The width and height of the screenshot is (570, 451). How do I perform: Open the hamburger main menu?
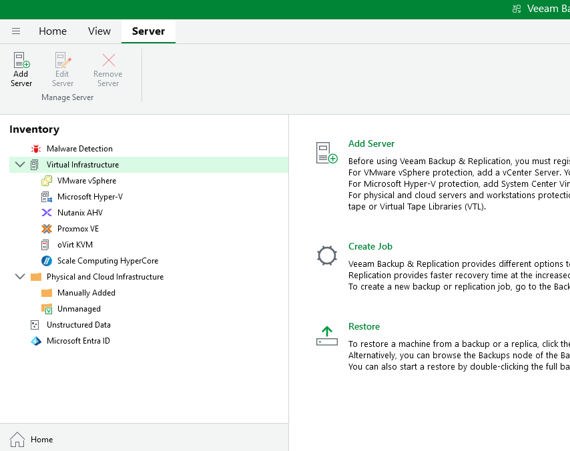(16, 31)
